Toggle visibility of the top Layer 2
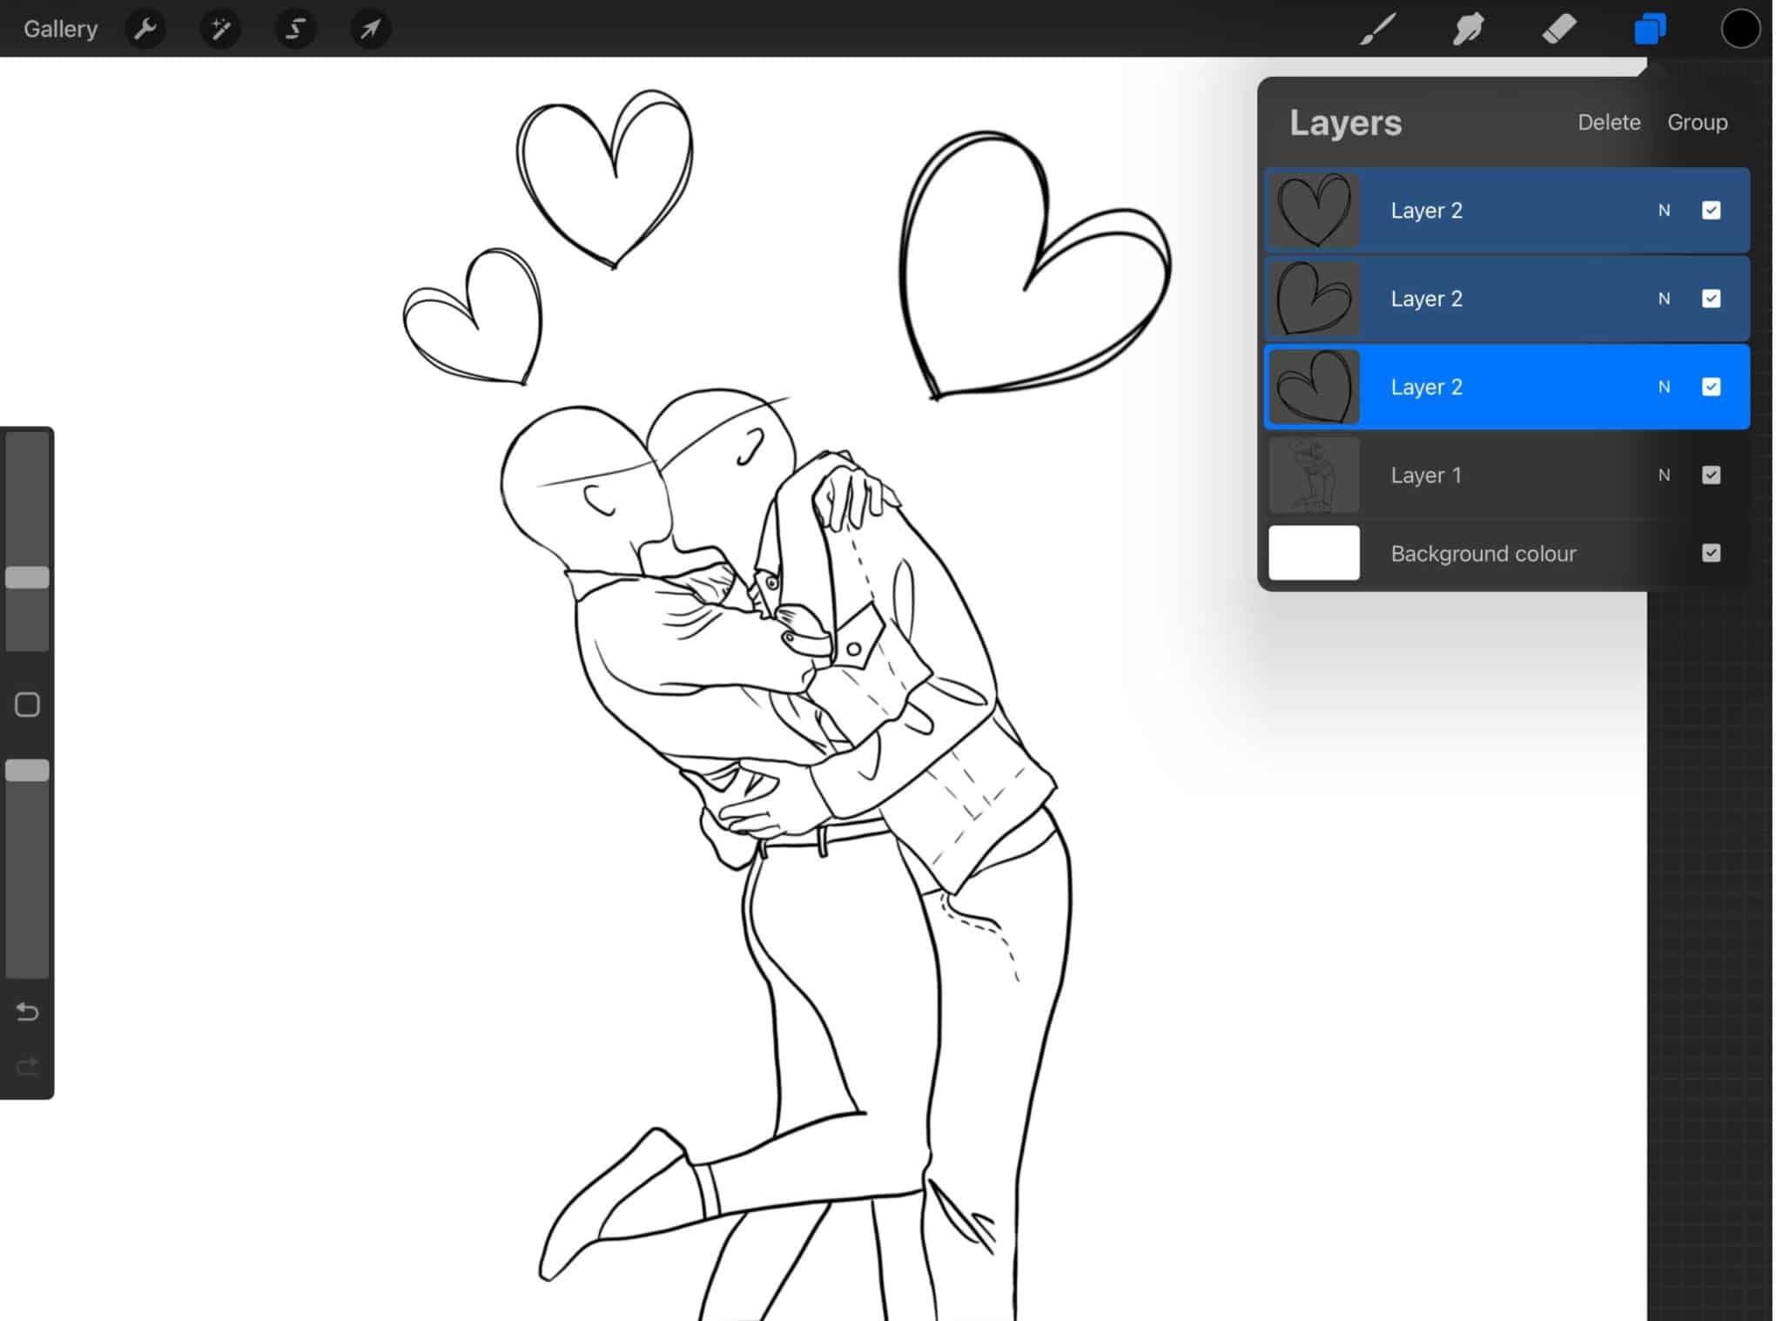Image resolution: width=1783 pixels, height=1321 pixels. coord(1712,210)
